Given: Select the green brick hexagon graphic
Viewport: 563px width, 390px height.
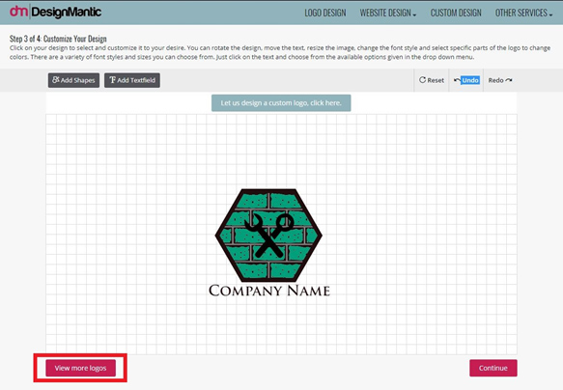Looking at the screenshot, I should point(268,235).
